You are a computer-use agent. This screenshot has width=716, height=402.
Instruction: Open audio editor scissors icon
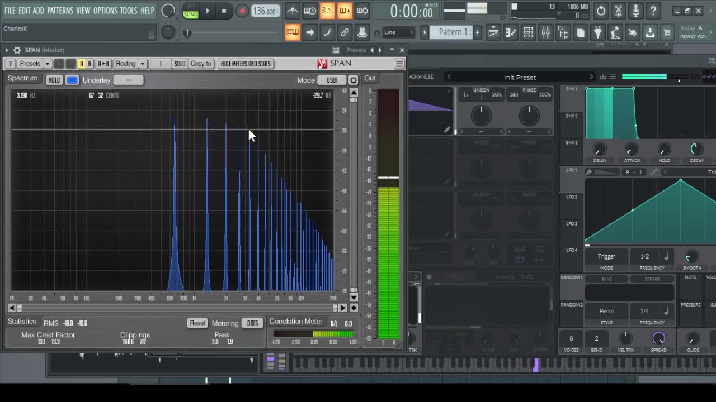(618, 11)
